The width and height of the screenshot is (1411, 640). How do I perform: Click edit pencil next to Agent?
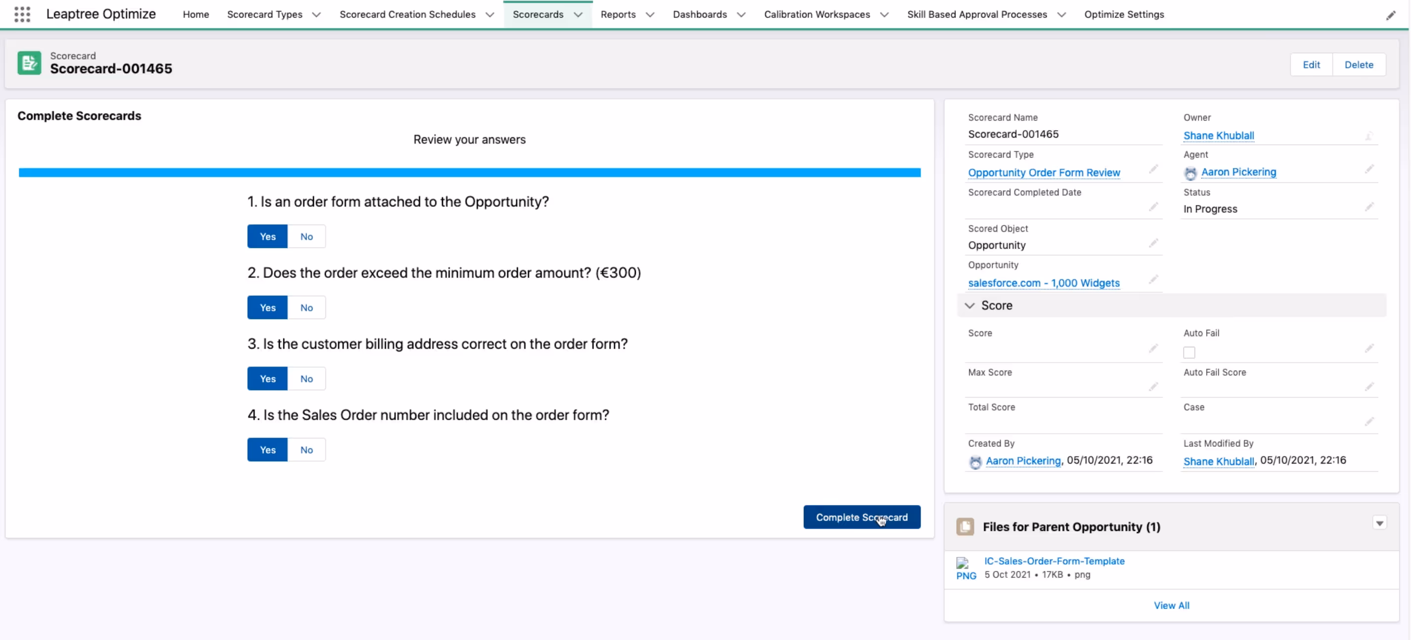(1369, 169)
